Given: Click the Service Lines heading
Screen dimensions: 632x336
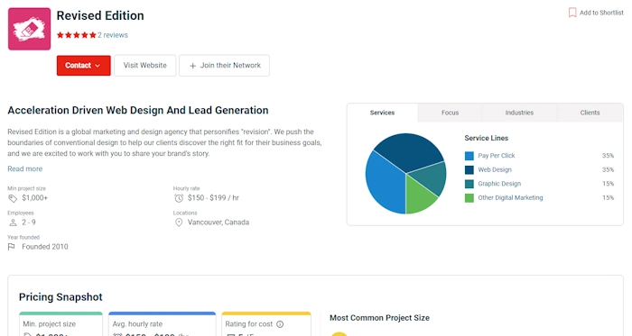Looking at the screenshot, I should coord(486,138).
